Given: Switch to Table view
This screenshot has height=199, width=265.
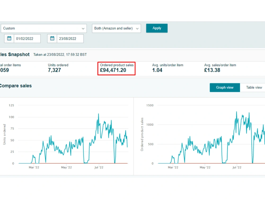Looking at the screenshot, I should (254, 88).
